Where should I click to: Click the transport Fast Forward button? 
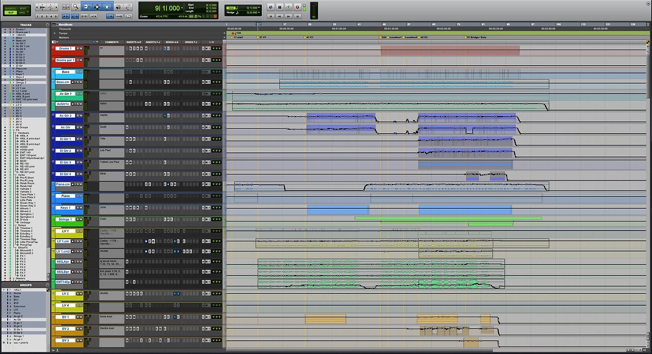pos(288,16)
